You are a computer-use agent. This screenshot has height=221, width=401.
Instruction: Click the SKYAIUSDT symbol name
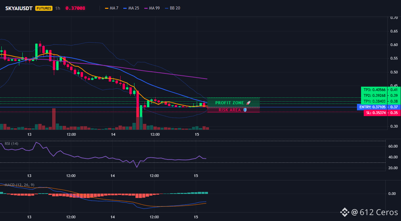(19, 8)
